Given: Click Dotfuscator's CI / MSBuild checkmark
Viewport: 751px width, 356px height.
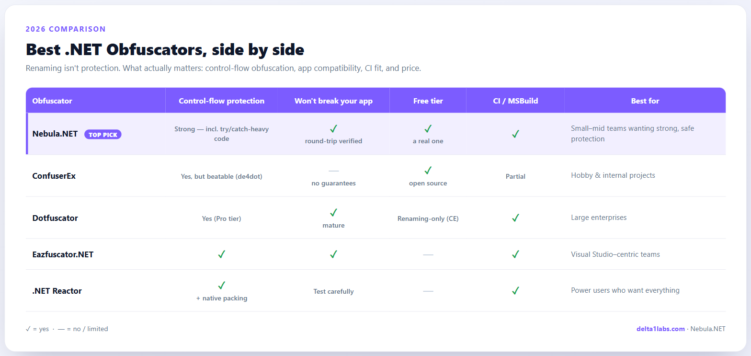Looking at the screenshot, I should [x=515, y=218].
